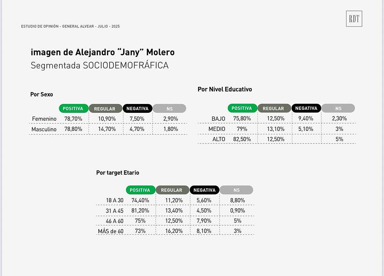Select the 18 A 30 age row
The width and height of the screenshot is (384, 276).
pos(175,200)
